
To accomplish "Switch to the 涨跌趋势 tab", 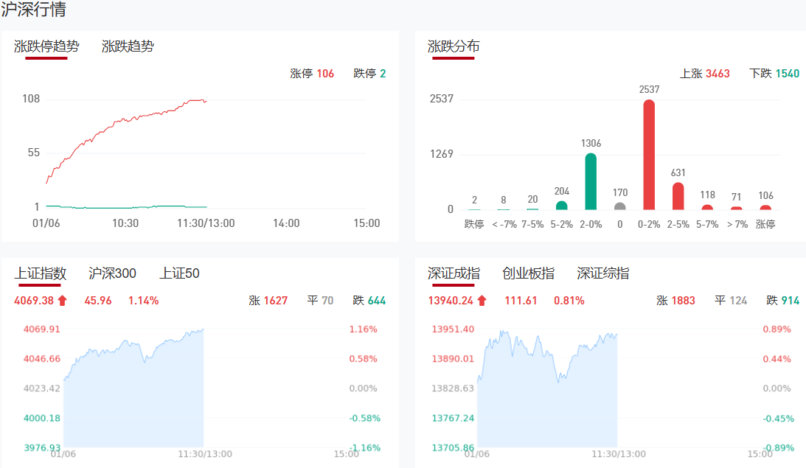I will (x=128, y=46).
